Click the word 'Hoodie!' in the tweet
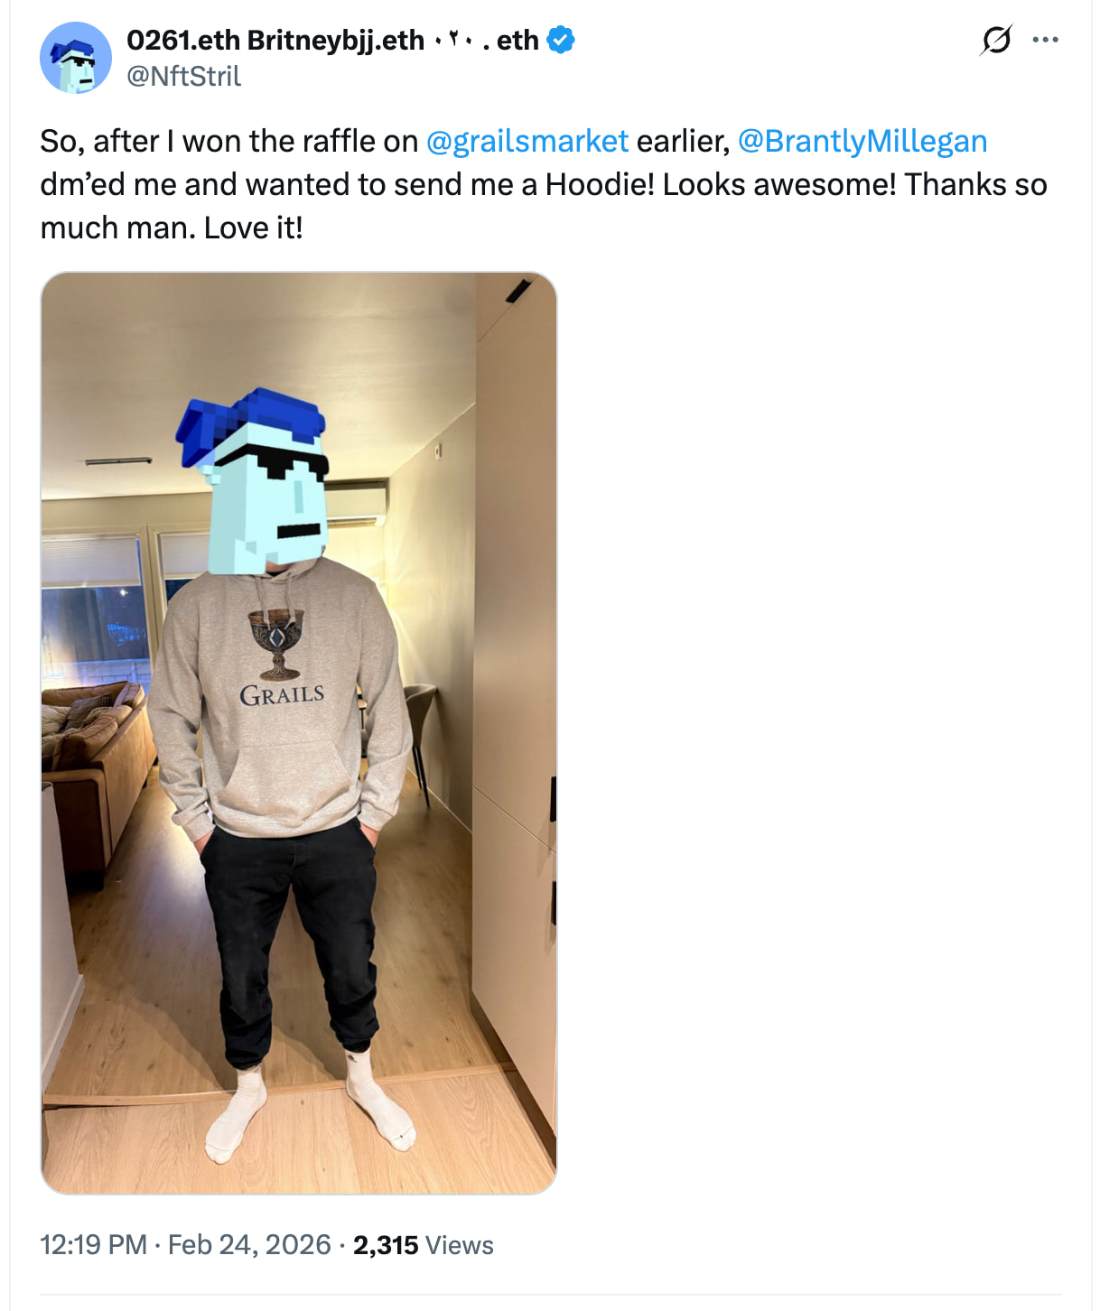This screenshot has width=1100, height=1311. [600, 184]
